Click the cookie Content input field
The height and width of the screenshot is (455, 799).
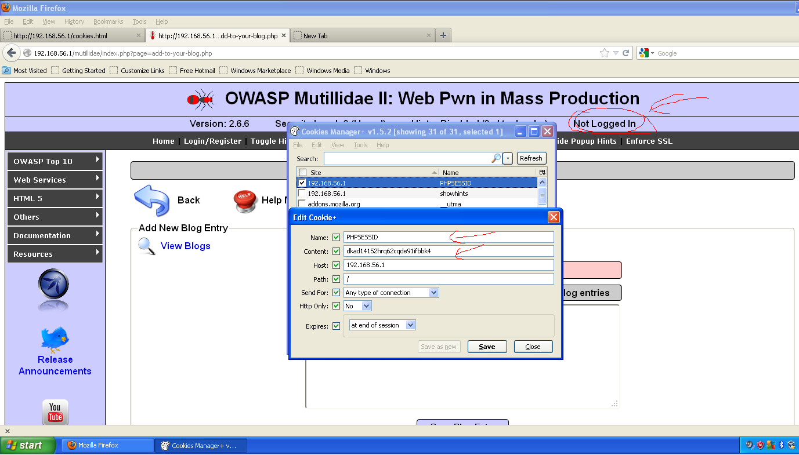[449, 252]
